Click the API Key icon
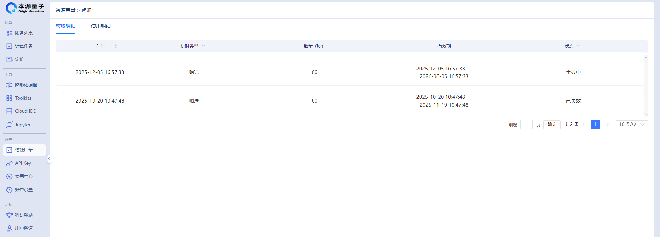Screen dimensions: 660x237 (9, 164)
